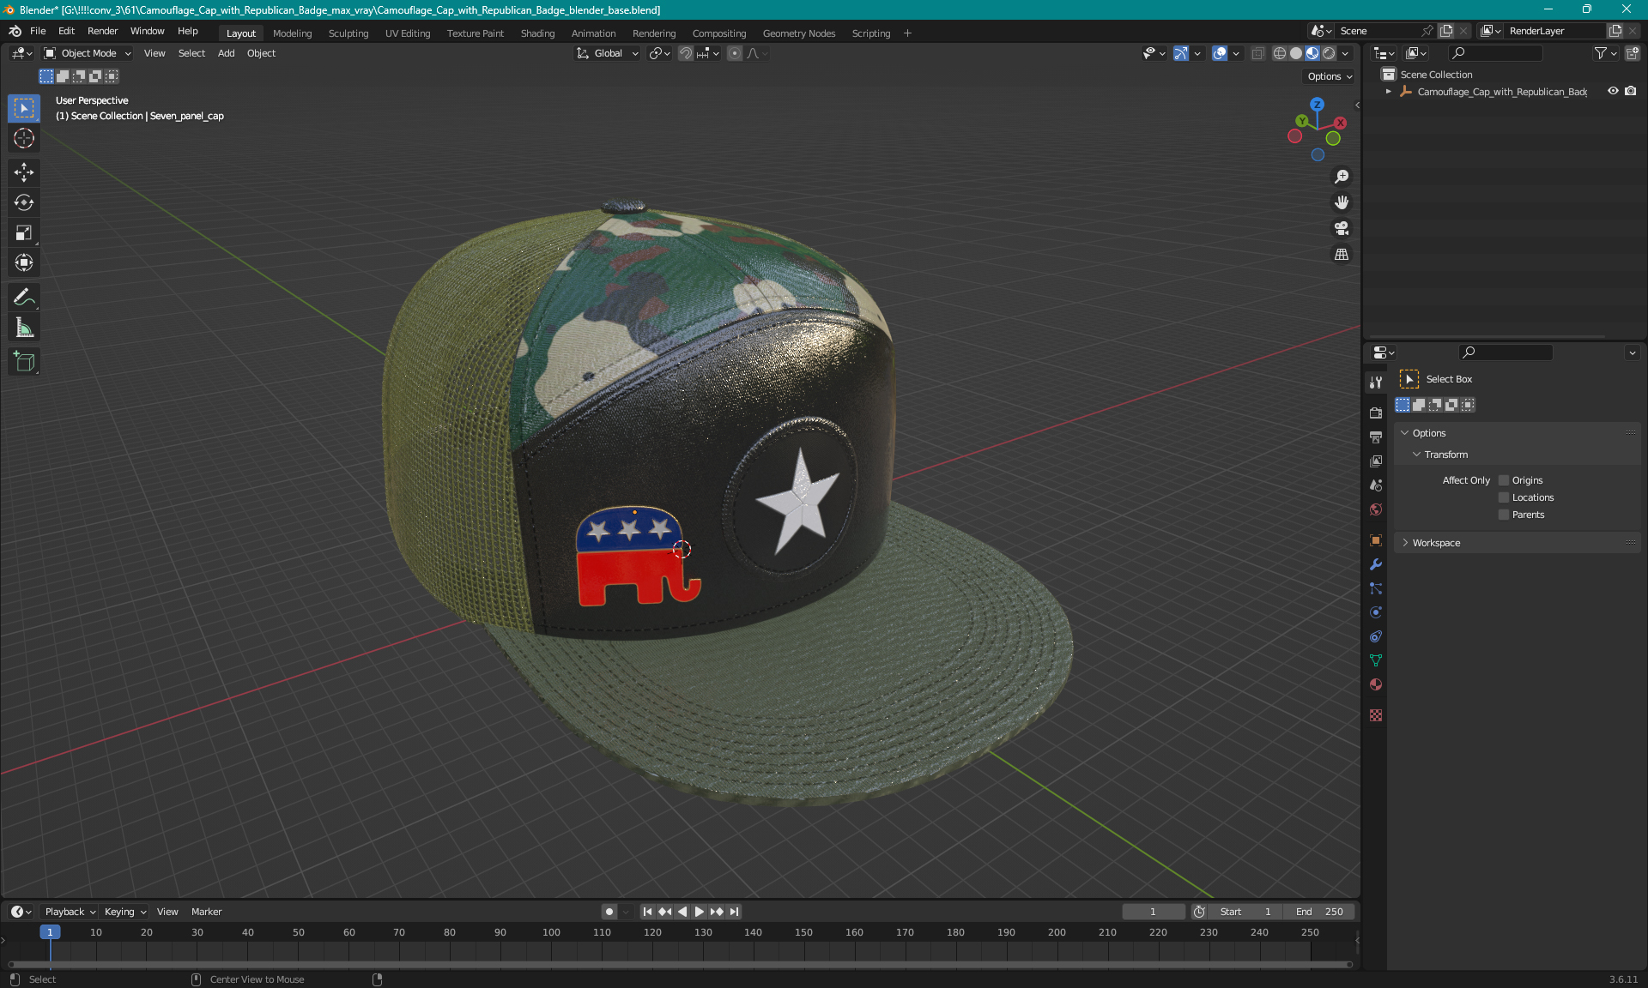Enable Affect Only Origins checkbox

click(1504, 480)
